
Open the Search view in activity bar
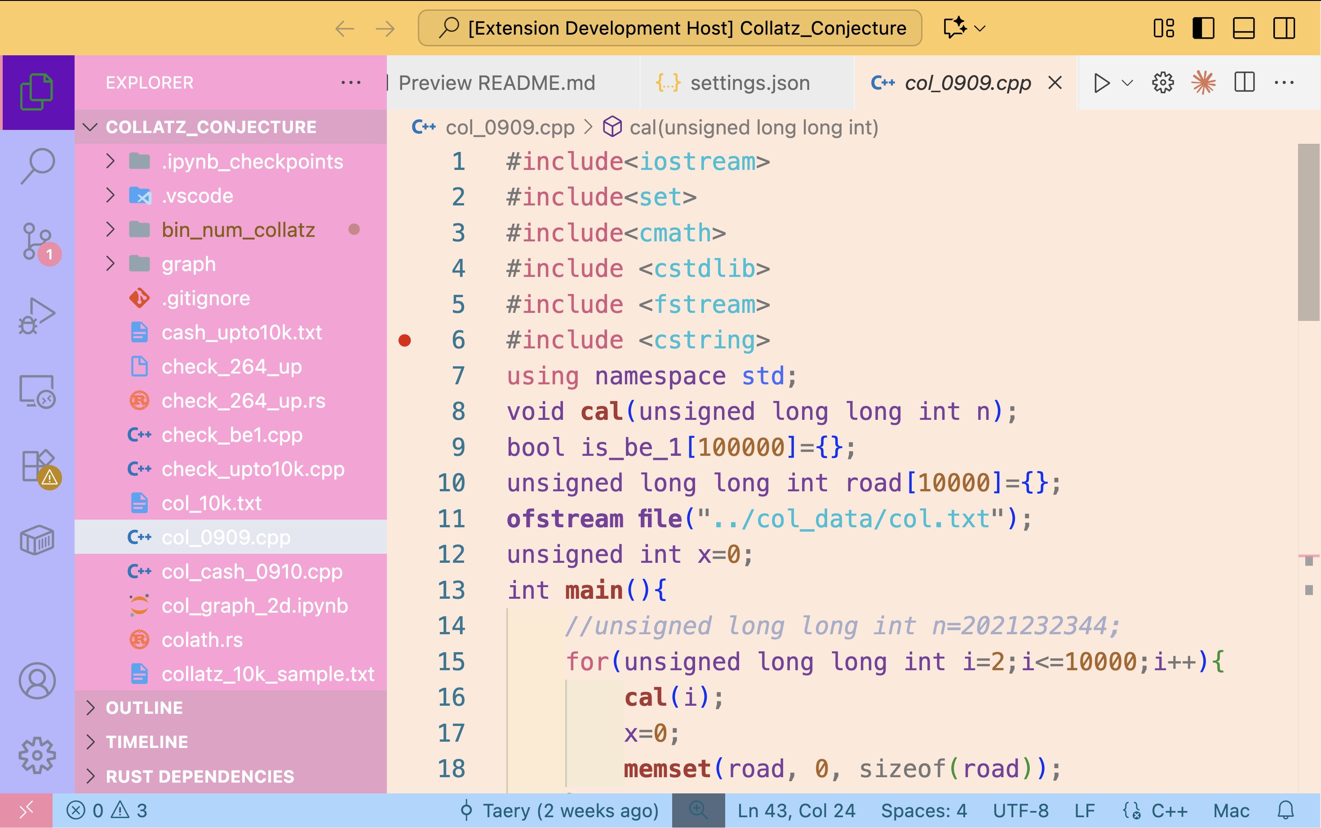click(x=37, y=166)
